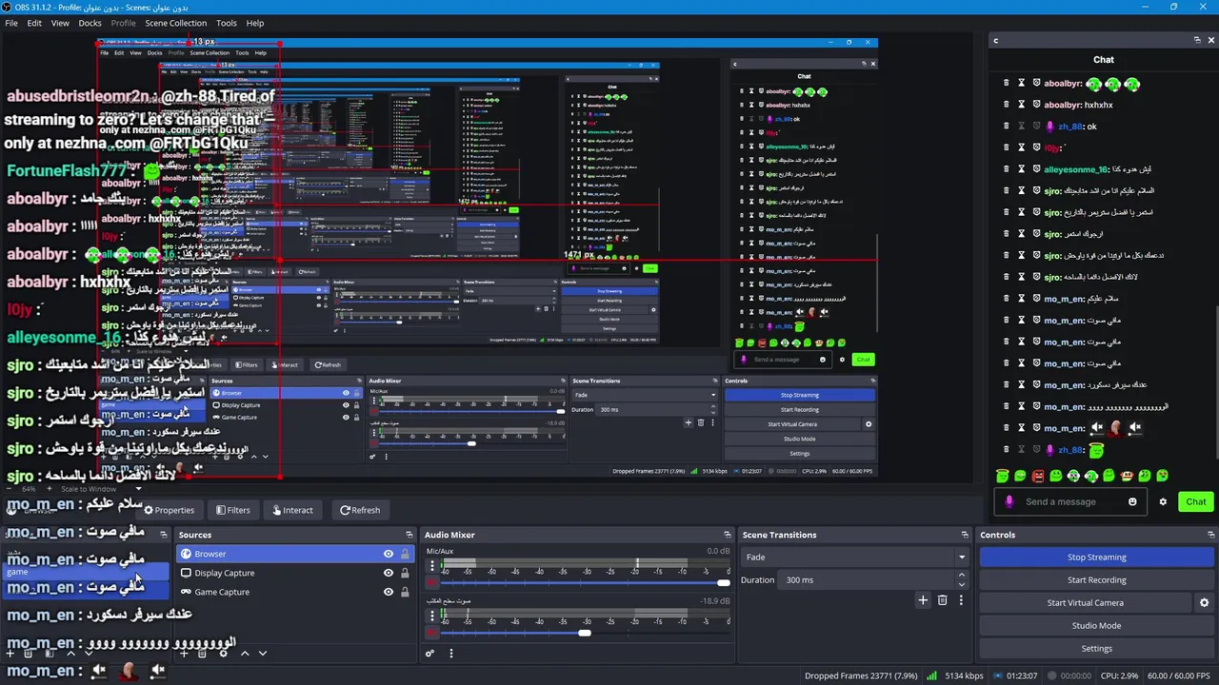
Task: Open the Audio Mixer three-dot menu
Action: pyautogui.click(x=451, y=654)
